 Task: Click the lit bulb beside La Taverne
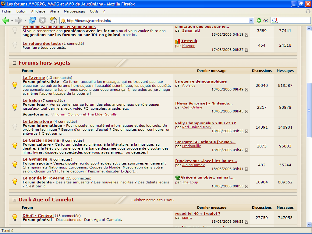tap(15, 85)
